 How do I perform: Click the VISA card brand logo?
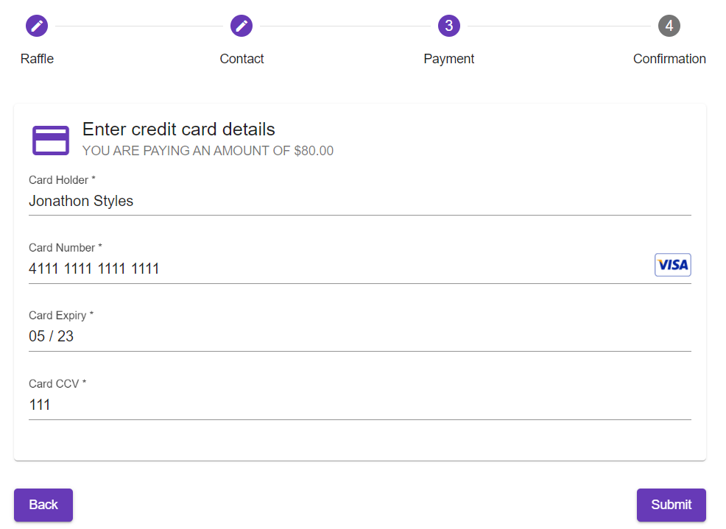point(672,264)
